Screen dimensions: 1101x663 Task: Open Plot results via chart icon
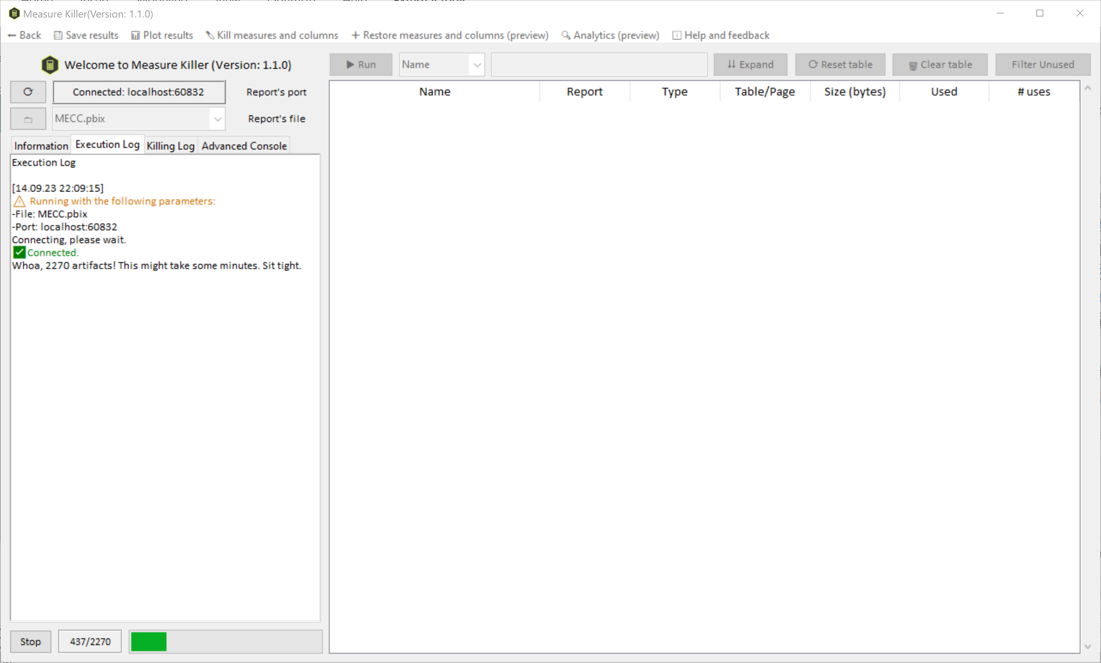135,35
